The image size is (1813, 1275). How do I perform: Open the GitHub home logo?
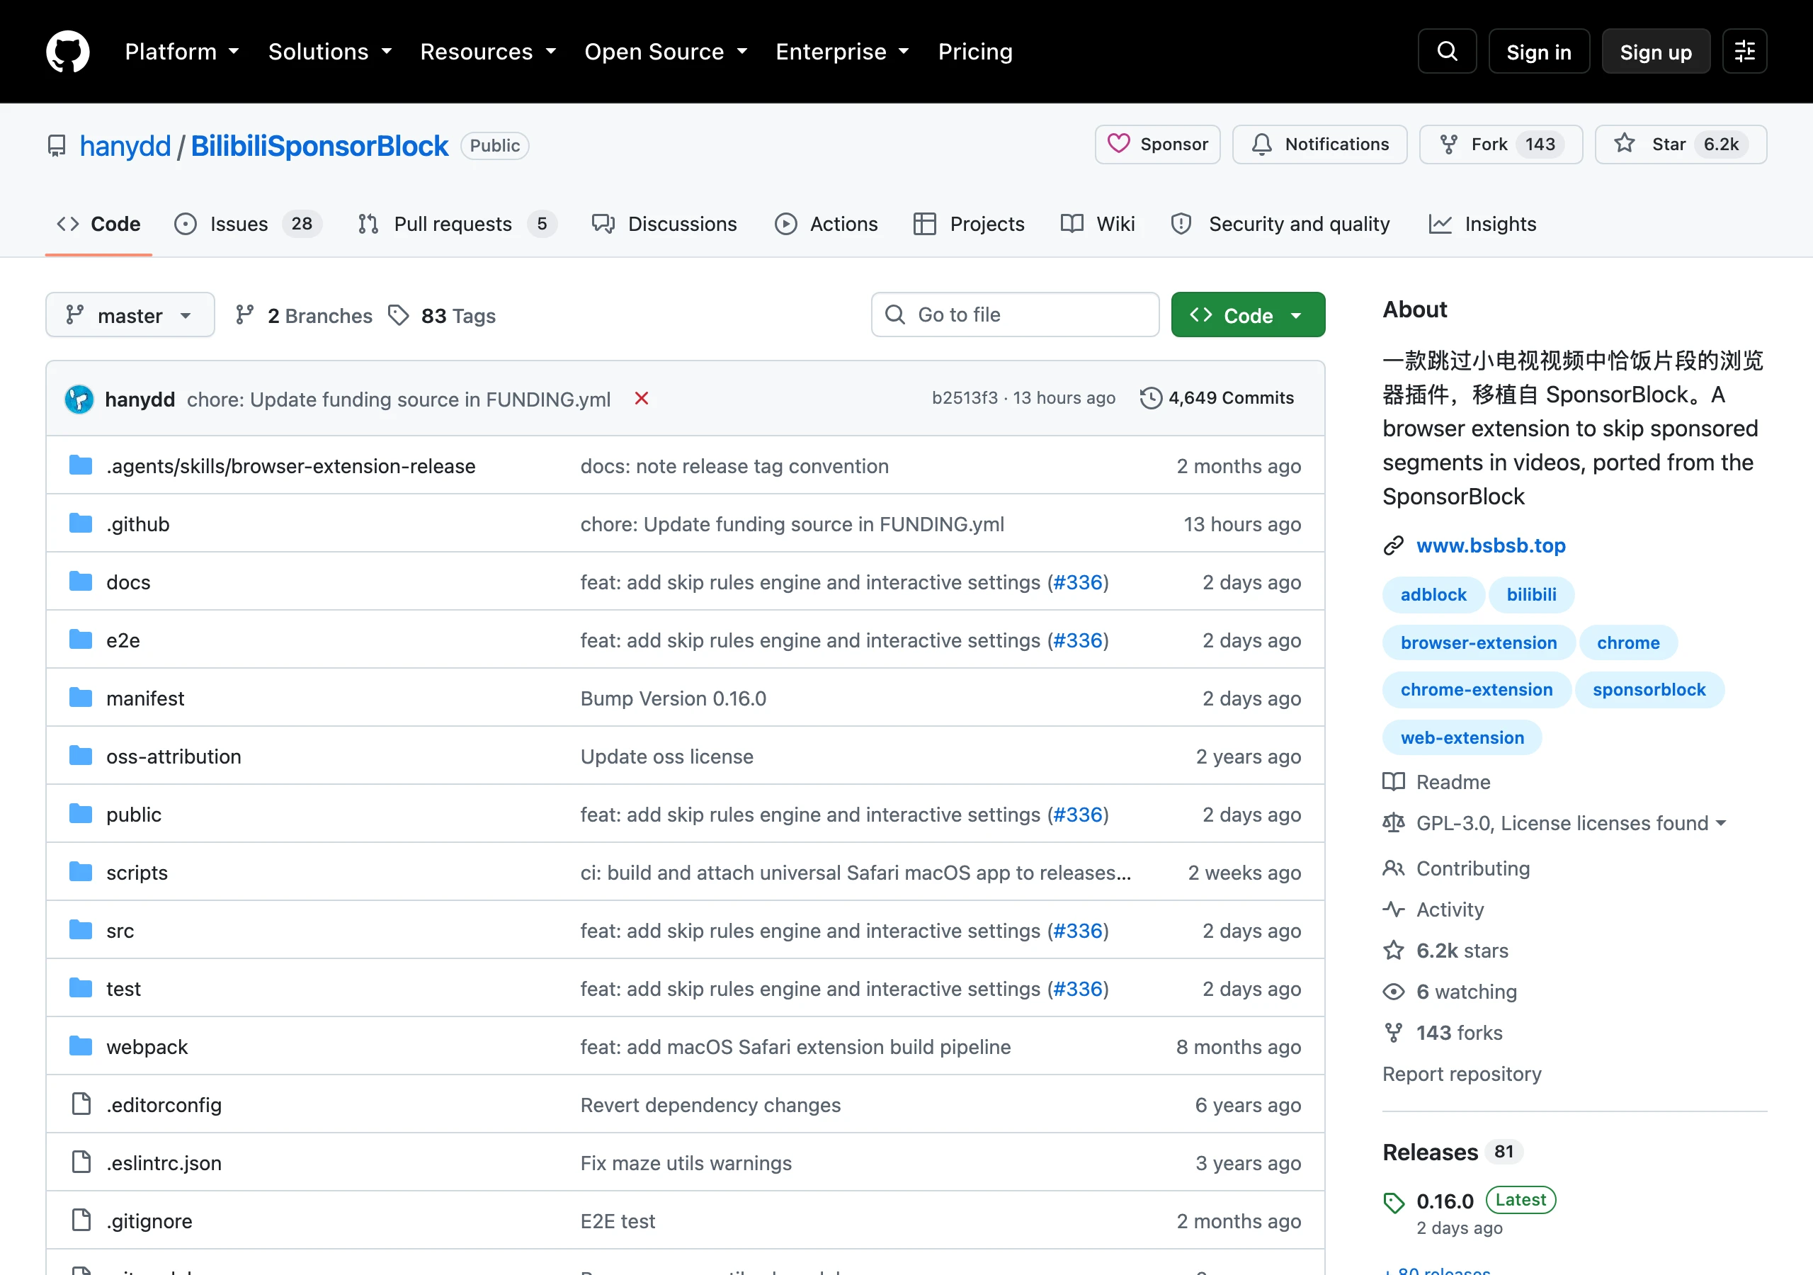(x=68, y=51)
